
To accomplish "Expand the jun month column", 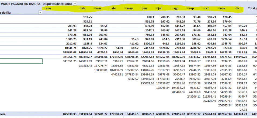I will pyautogui.click(x=141, y=8).
